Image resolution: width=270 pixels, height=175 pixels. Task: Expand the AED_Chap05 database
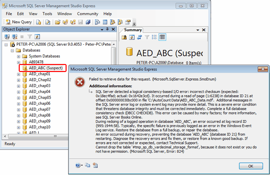18,98
